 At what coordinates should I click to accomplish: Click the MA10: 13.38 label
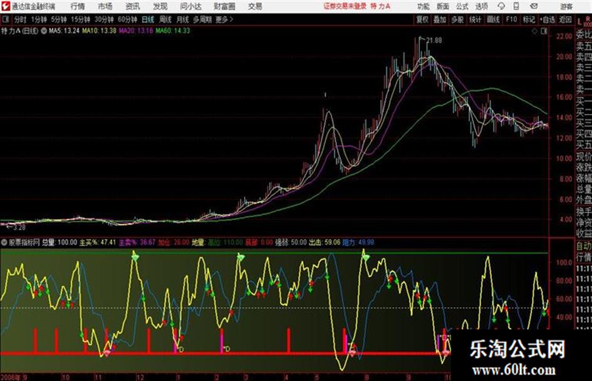tap(100, 31)
